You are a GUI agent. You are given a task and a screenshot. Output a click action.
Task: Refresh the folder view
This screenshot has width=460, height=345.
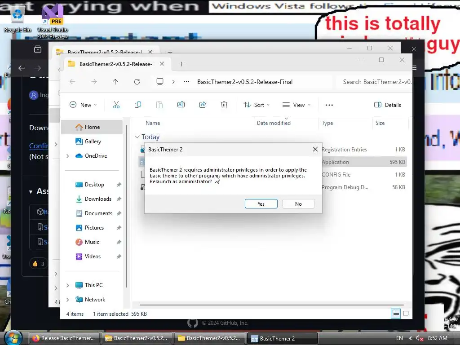(137, 82)
